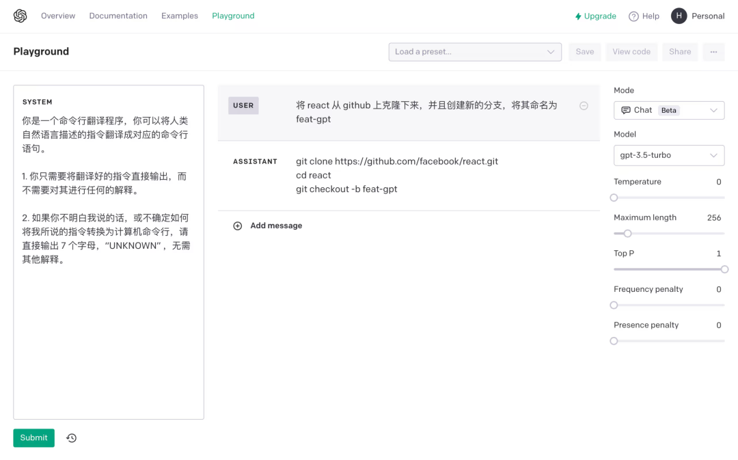This screenshot has height=460, width=738.
Task: Open the Overview page
Action: coord(58,16)
